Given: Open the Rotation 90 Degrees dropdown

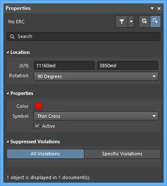Looking at the screenshot, I should coord(96,76).
